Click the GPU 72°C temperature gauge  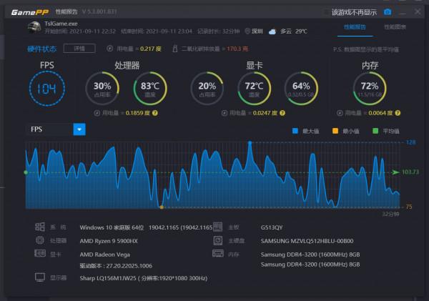[x=254, y=89]
